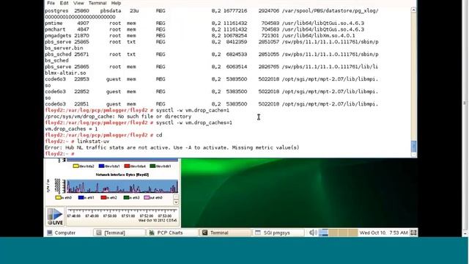
Task: Click the last 'floyd2:~ #' prompt
Action: pyautogui.click(x=59, y=154)
